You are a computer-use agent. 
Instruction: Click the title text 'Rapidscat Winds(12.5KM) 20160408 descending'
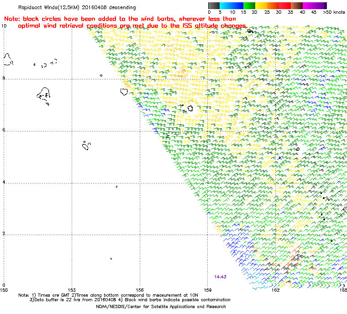click(77, 7)
